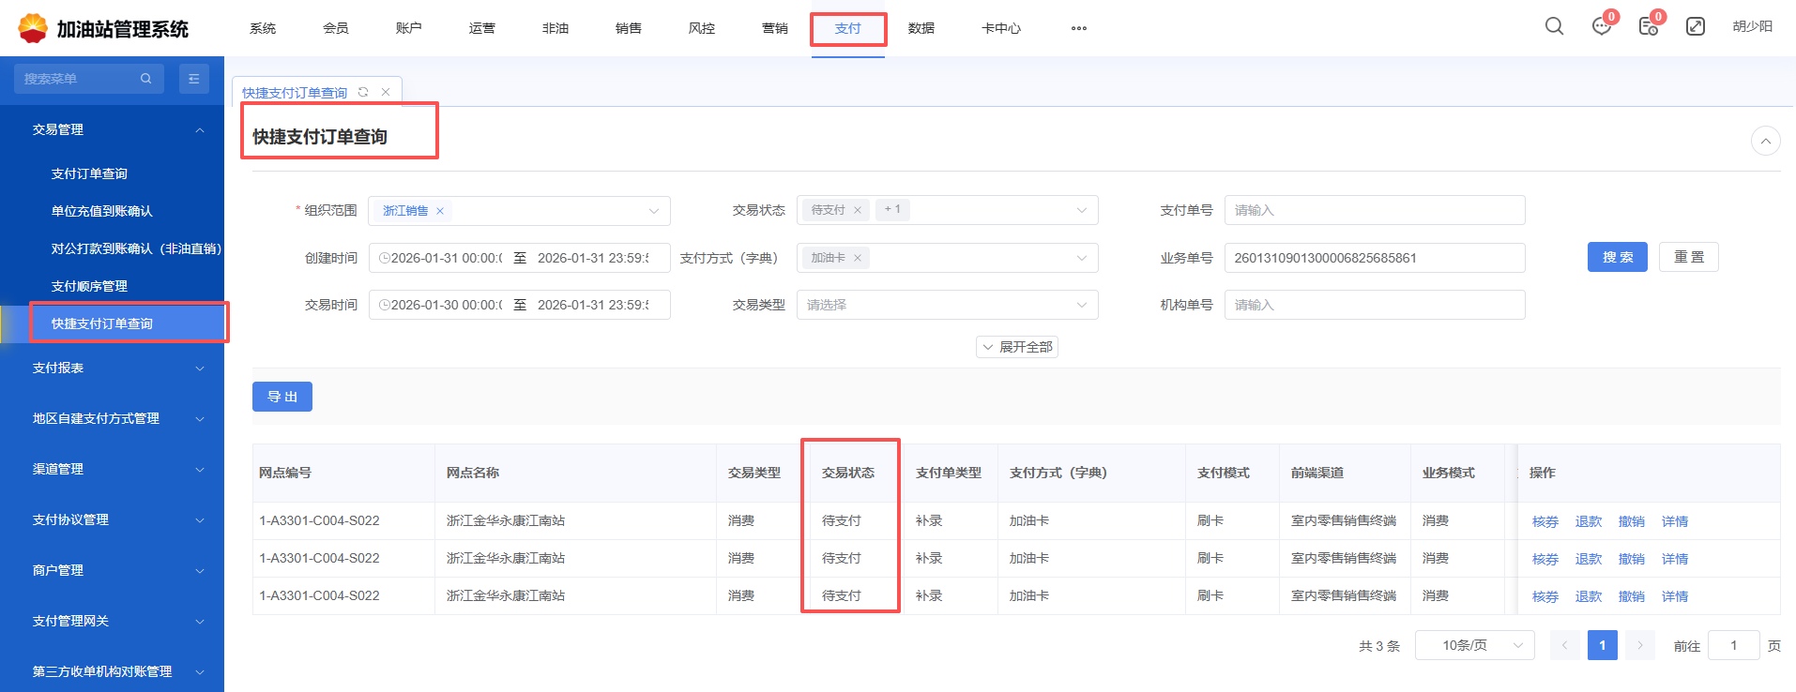
Task: Remove the 加油卡 tag from 支付方式
Action: click(x=857, y=258)
